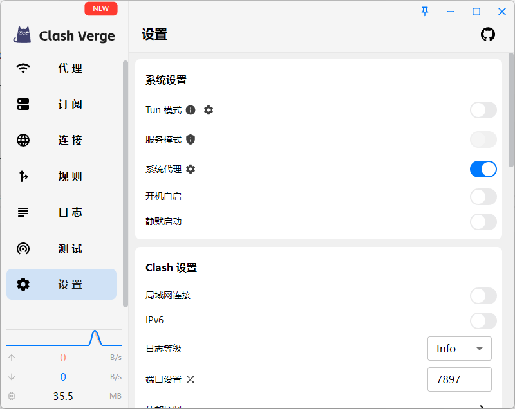Image resolution: width=515 pixels, height=409 pixels.
Task: Enable the Tun 模式 switch
Action: (x=483, y=110)
